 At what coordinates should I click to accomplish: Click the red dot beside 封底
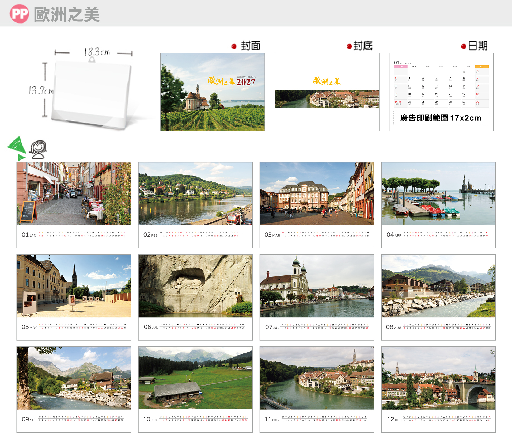tap(349, 47)
